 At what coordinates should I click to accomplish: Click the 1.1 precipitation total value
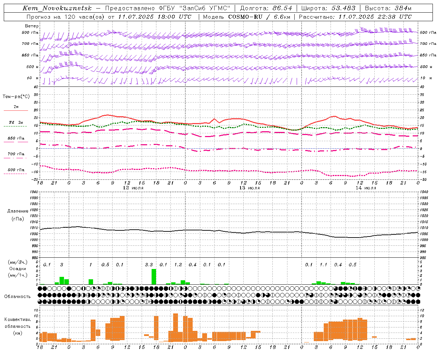(x=323, y=265)
